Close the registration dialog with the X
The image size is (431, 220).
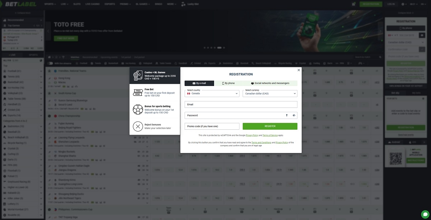[298, 70]
